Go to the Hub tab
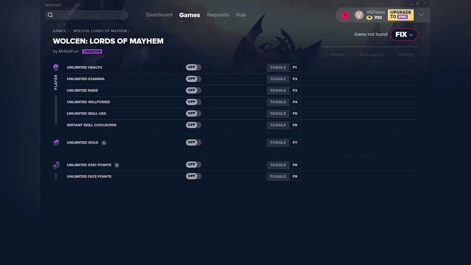The image size is (471, 265). coord(241,15)
